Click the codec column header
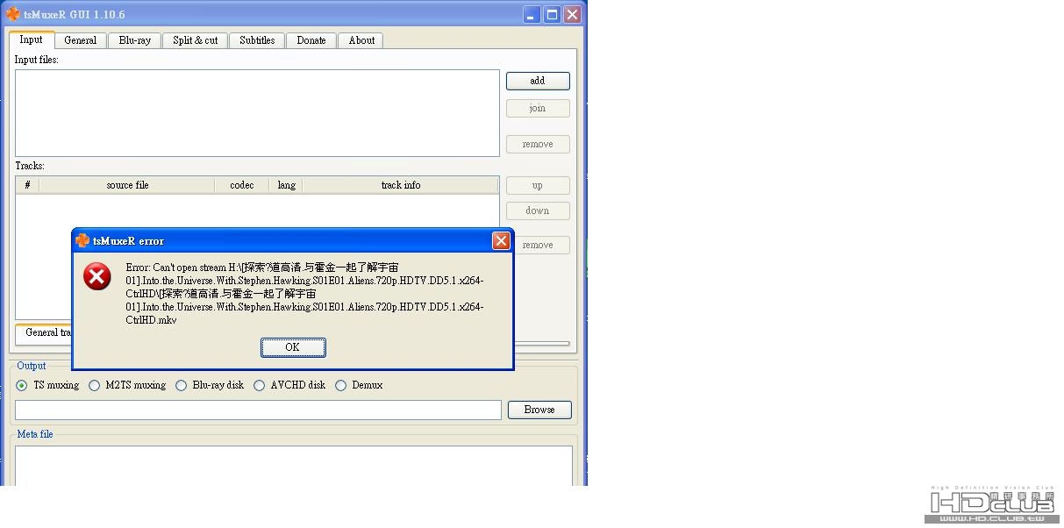This screenshot has width=1064, height=528. coord(242,185)
